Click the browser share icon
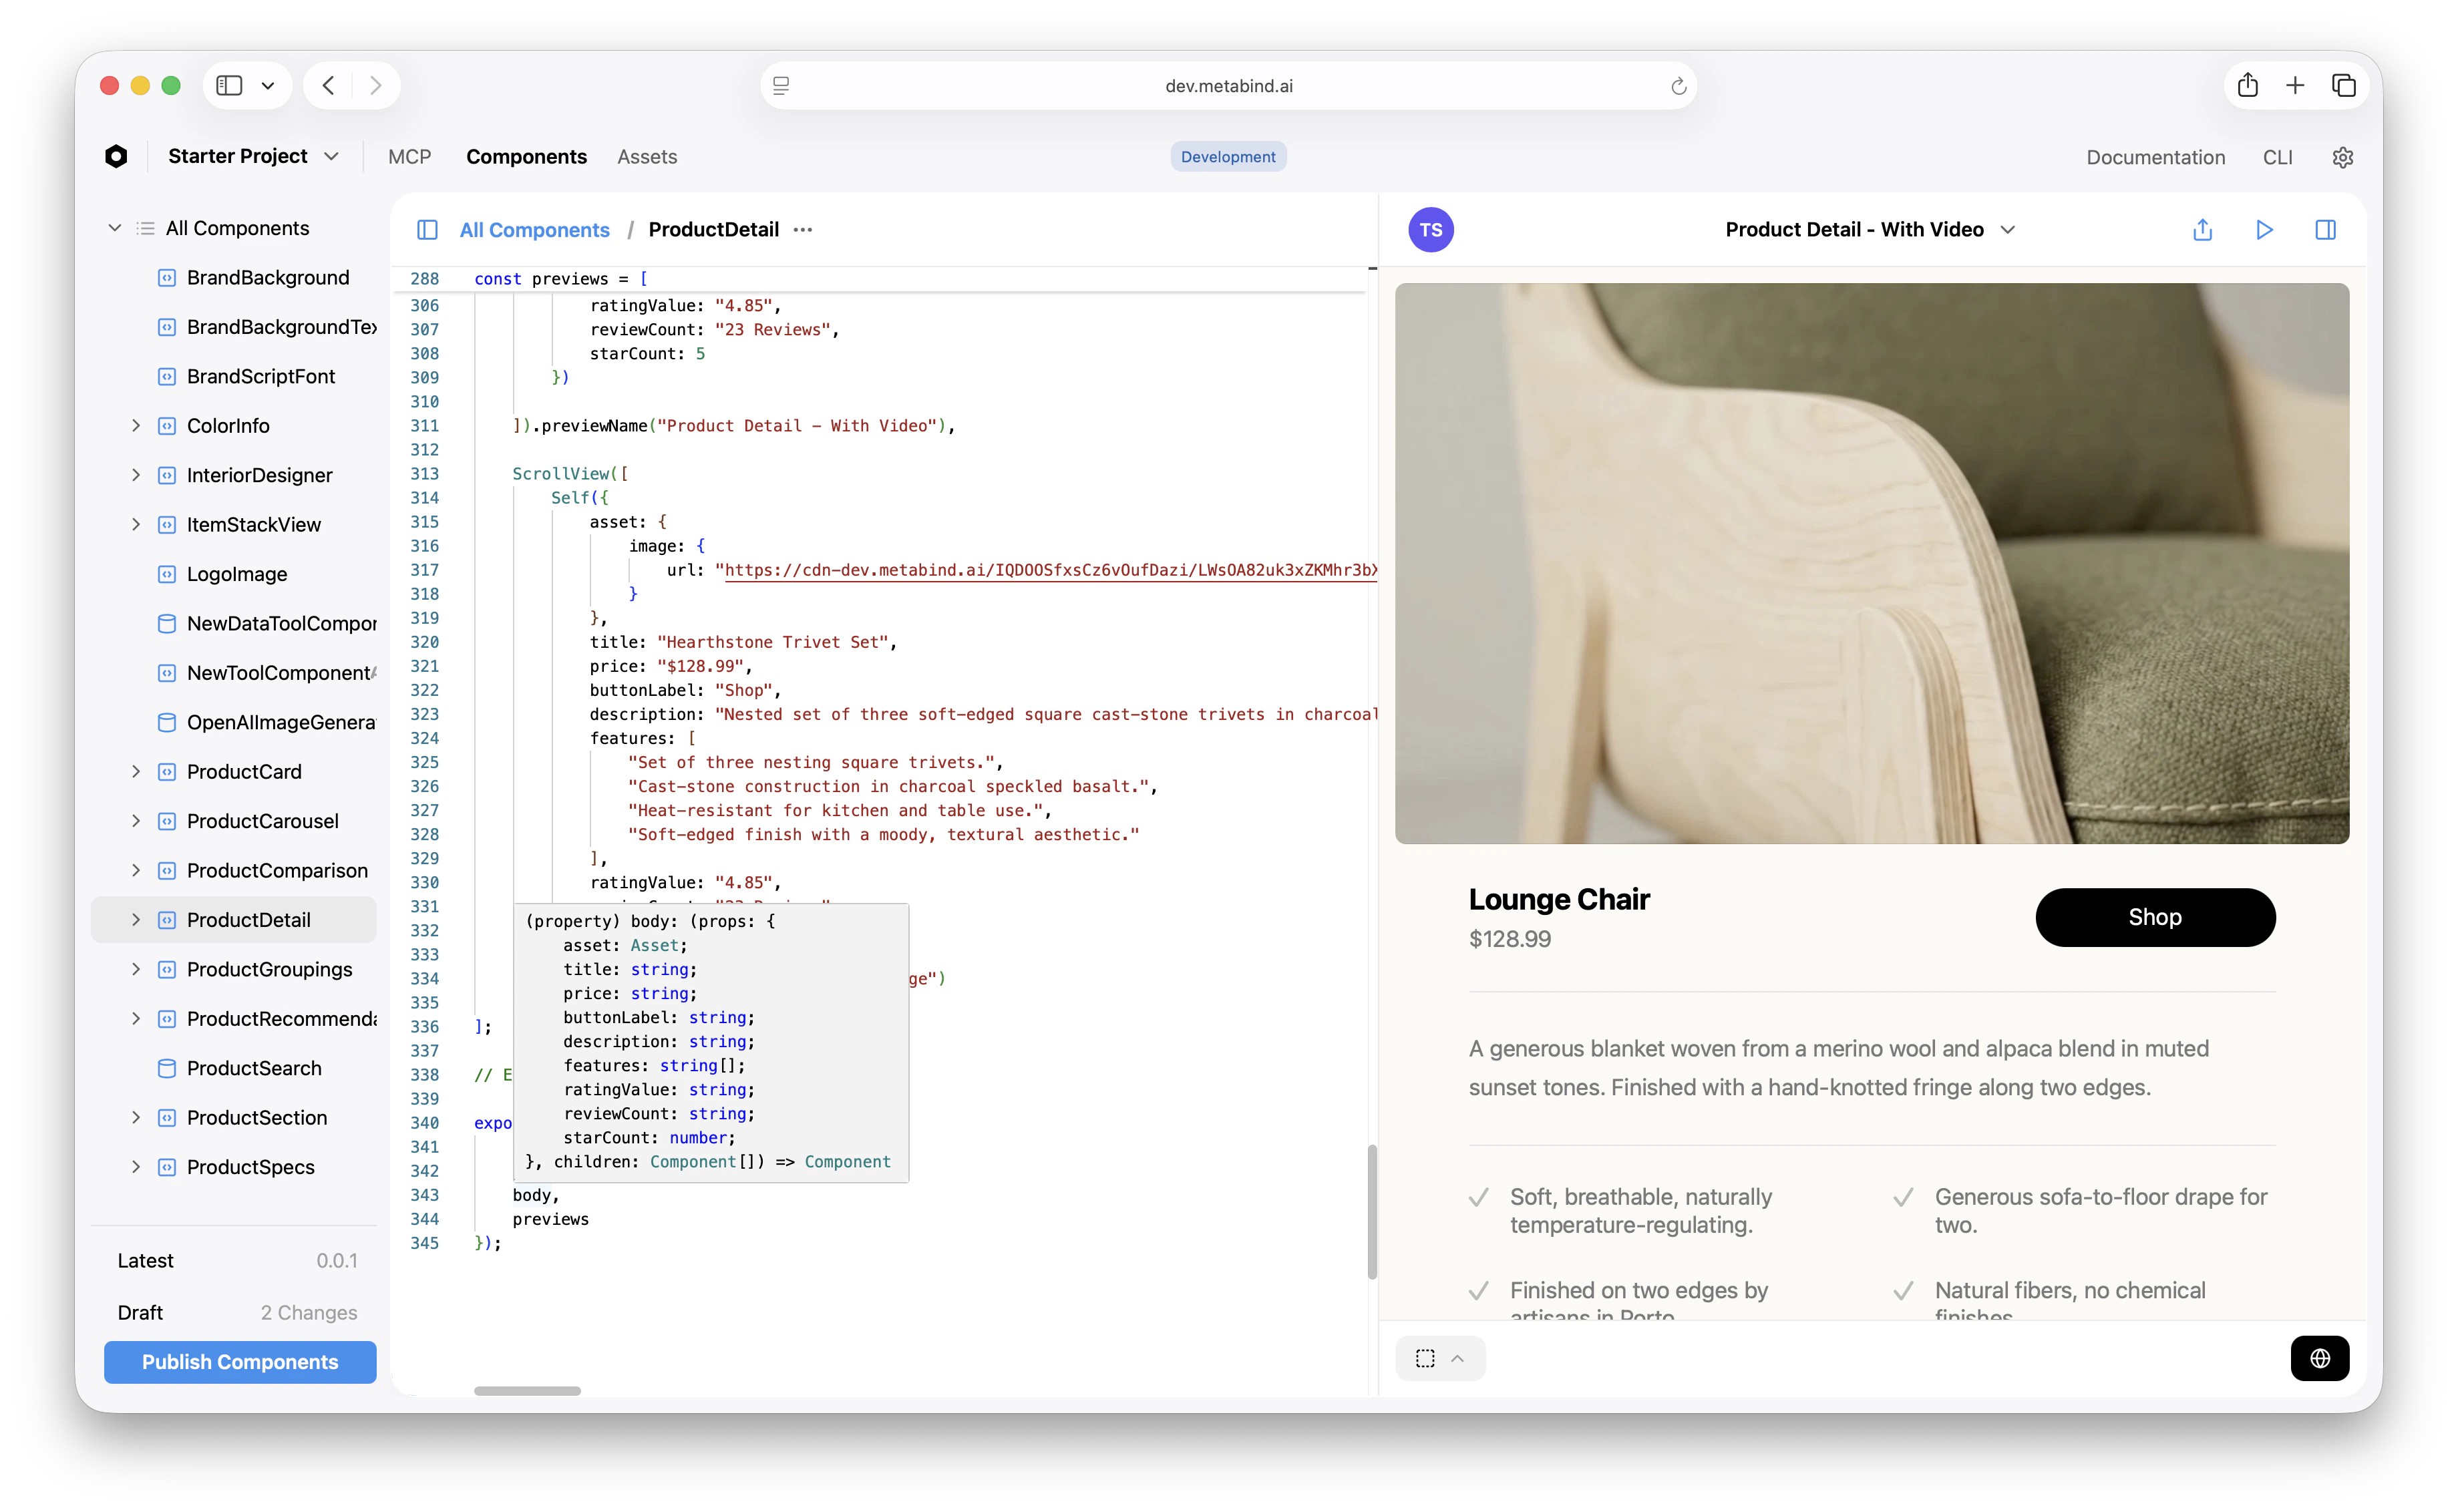Screen dimensions: 2458x1512 click(2247, 85)
